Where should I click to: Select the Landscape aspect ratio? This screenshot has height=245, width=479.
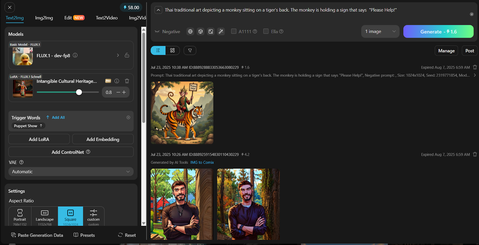[x=45, y=216]
